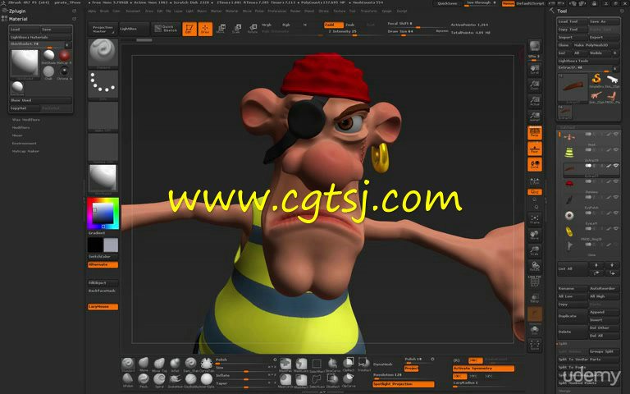Viewport: 630px width, 394px height.
Task: Toggle LazyMouse on left shelf
Action: 103,307
